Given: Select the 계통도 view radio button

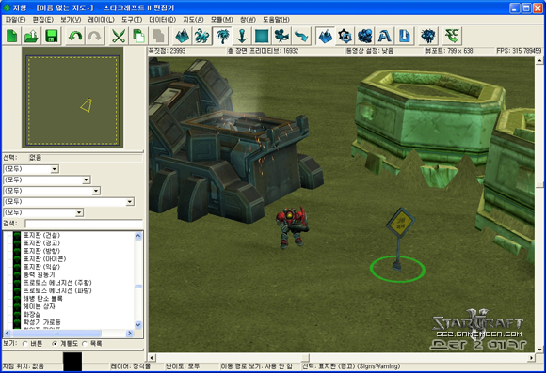Looking at the screenshot, I should tap(55, 344).
